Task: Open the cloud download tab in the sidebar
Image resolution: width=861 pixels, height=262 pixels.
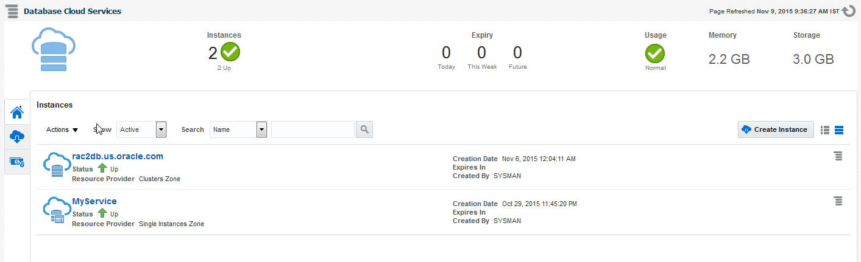Action: (17, 137)
